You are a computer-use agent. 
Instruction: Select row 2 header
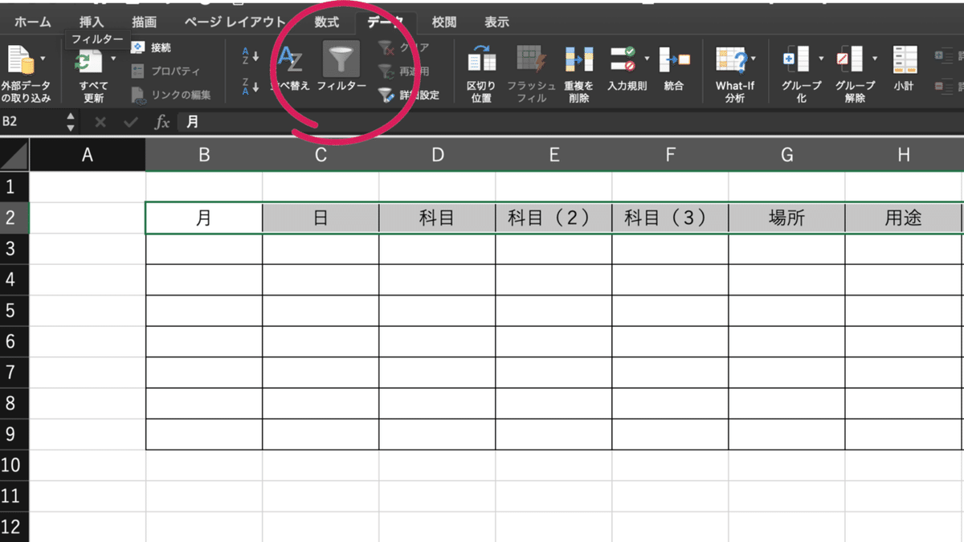tap(14, 218)
